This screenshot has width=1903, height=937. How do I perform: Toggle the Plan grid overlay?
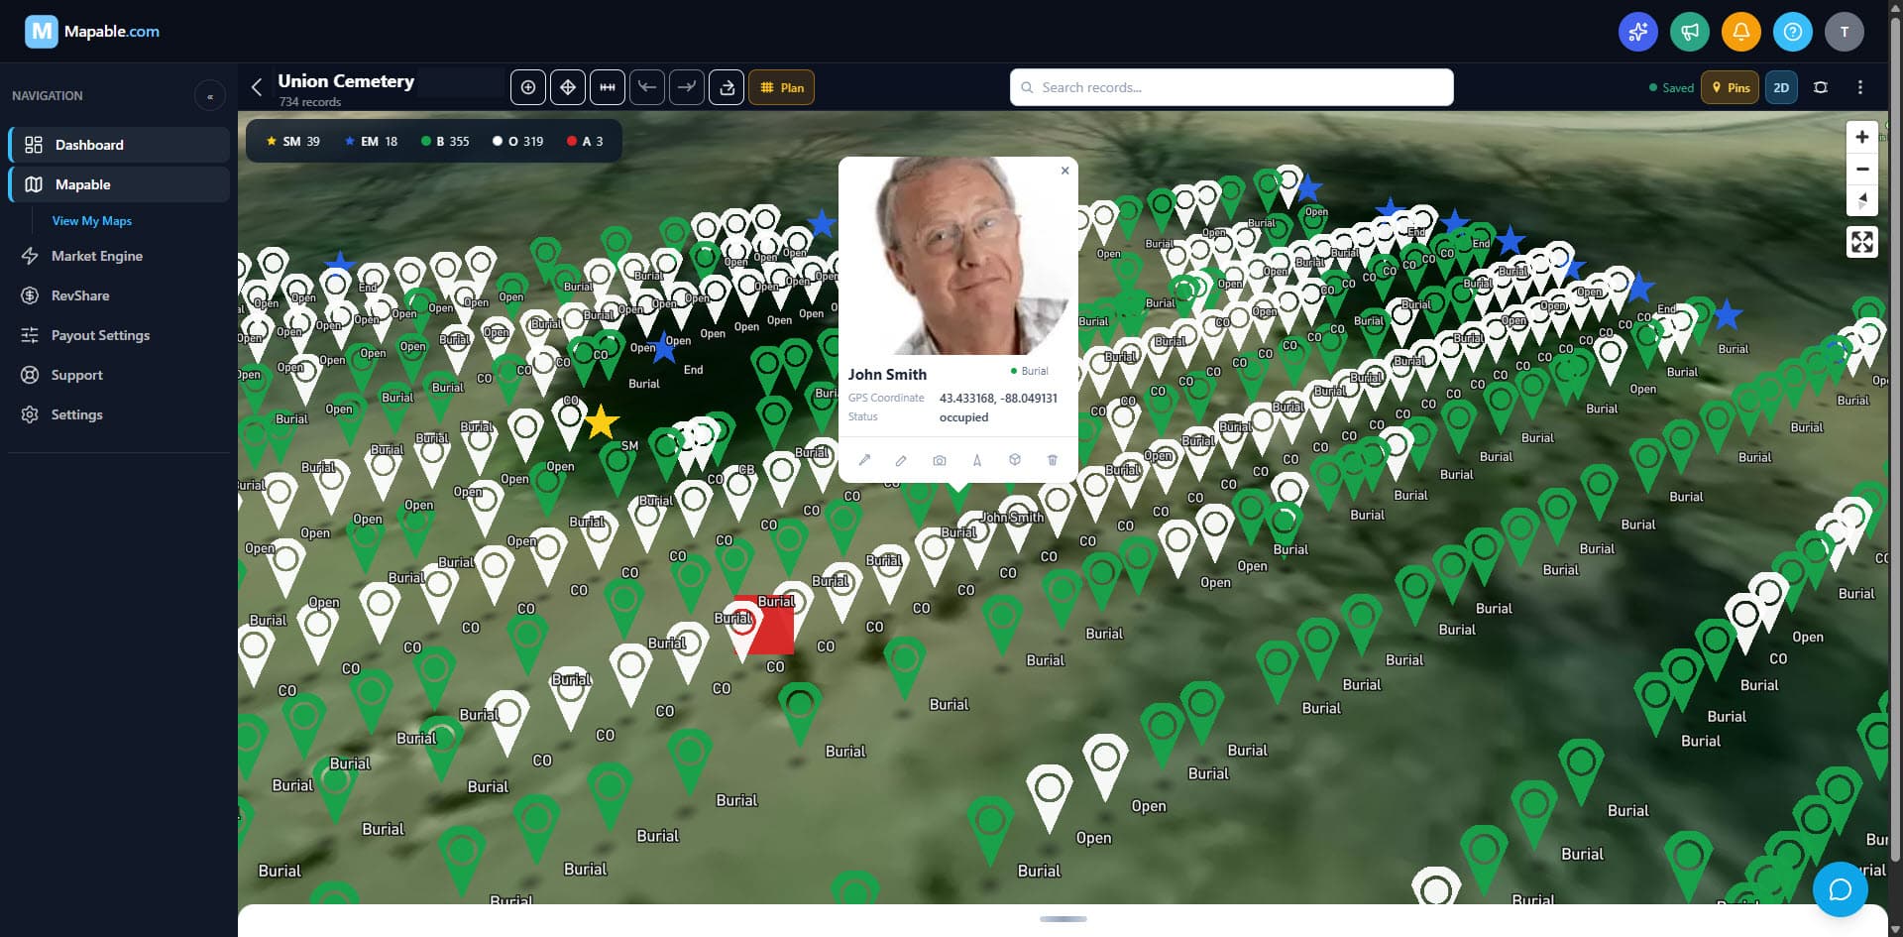pyautogui.click(x=782, y=87)
